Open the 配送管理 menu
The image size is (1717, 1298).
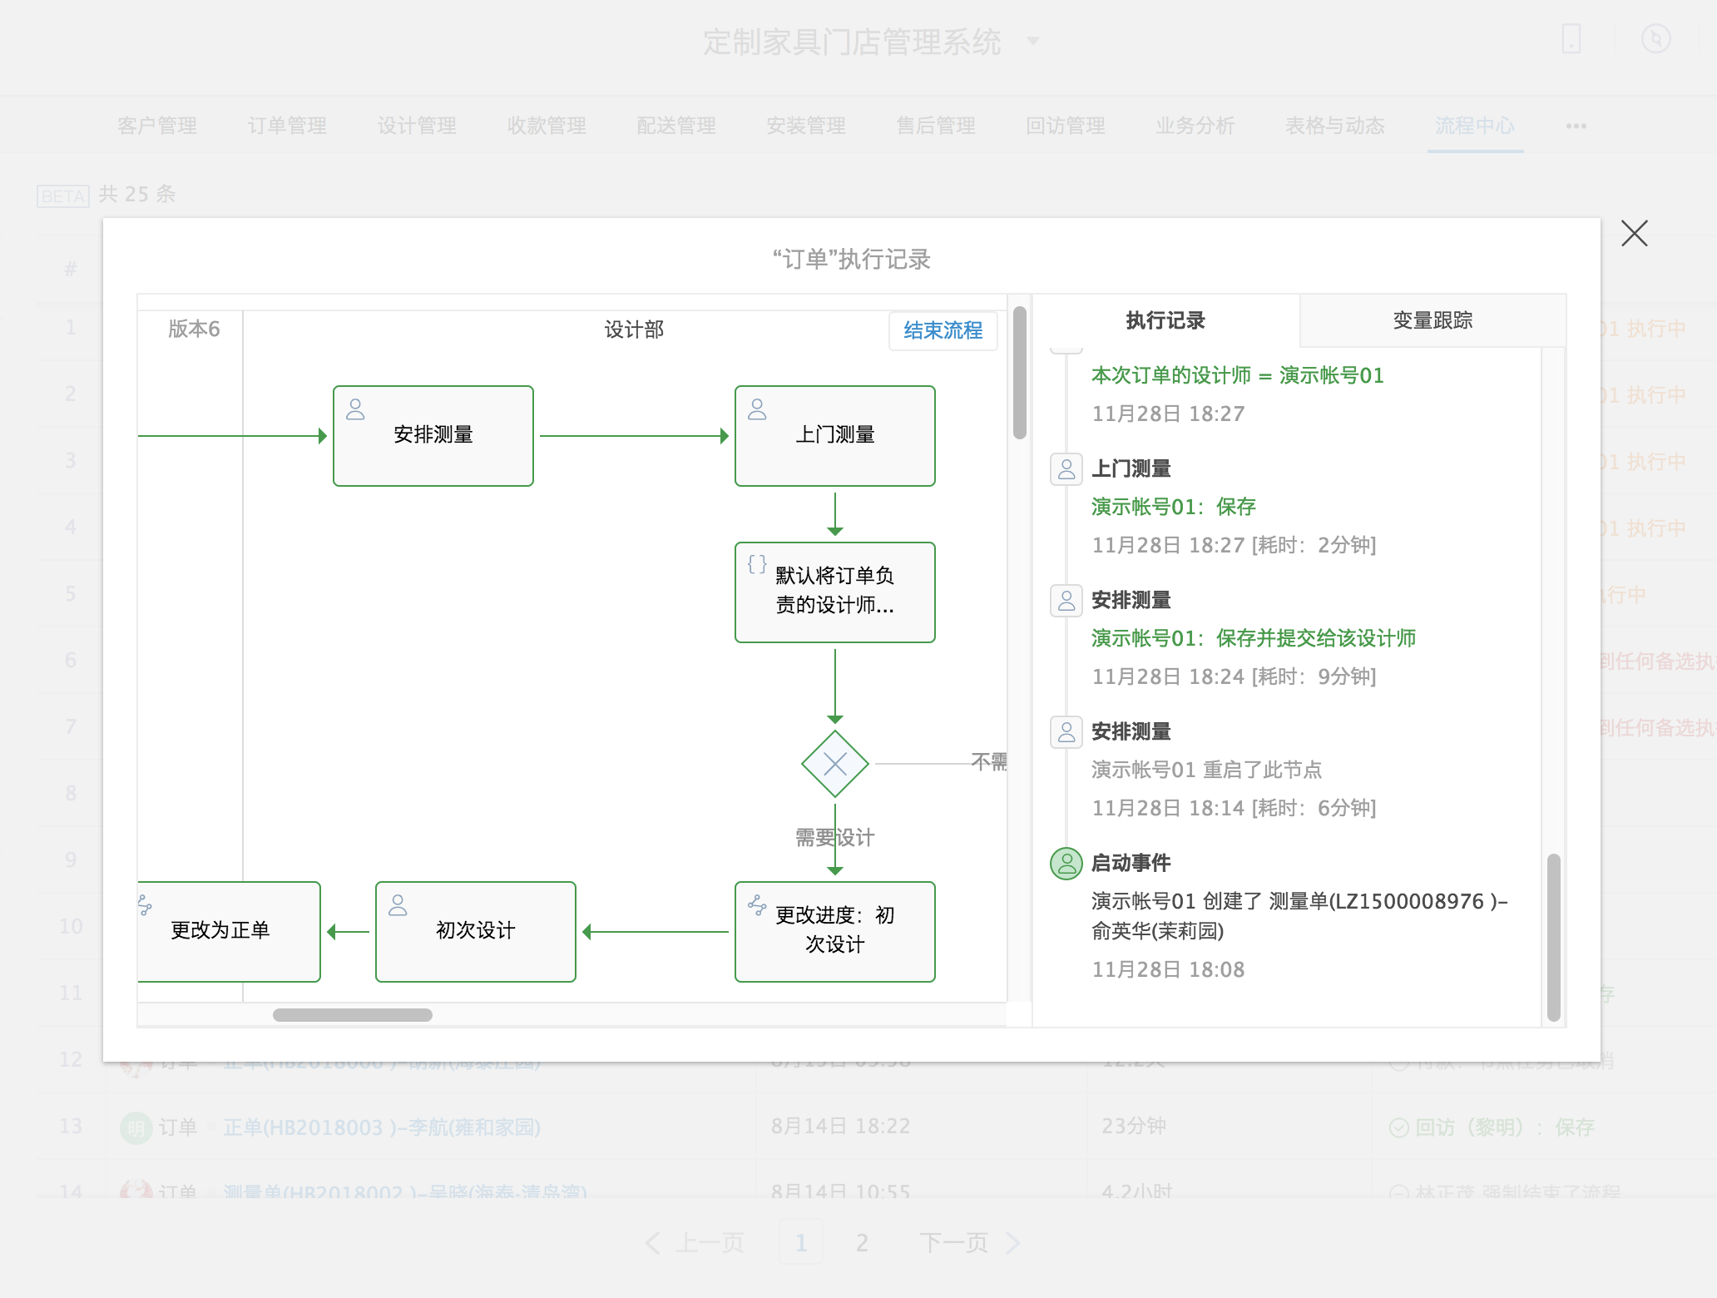click(x=676, y=126)
